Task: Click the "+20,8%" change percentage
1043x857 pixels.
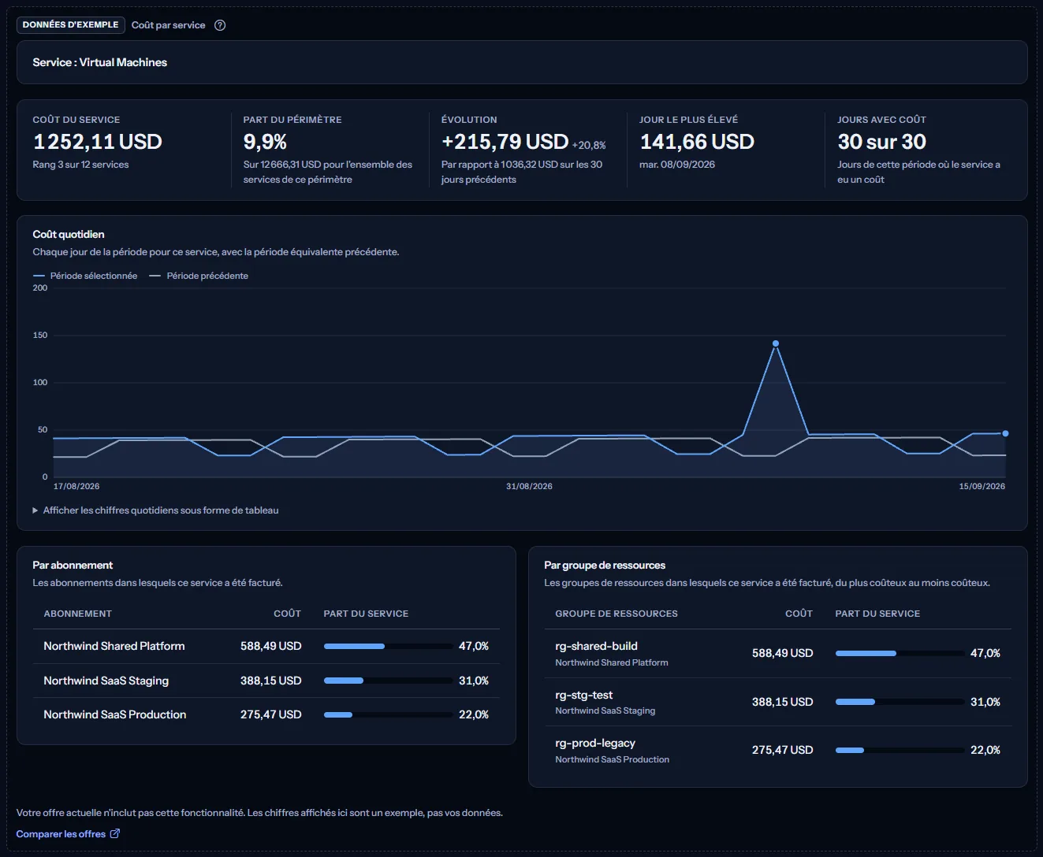Action: point(589,145)
